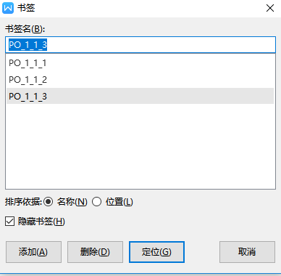Click the 书签名(B) label text
The height and width of the screenshot is (276, 281).
coord(25,29)
